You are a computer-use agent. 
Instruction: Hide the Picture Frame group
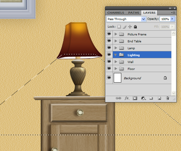109,34
